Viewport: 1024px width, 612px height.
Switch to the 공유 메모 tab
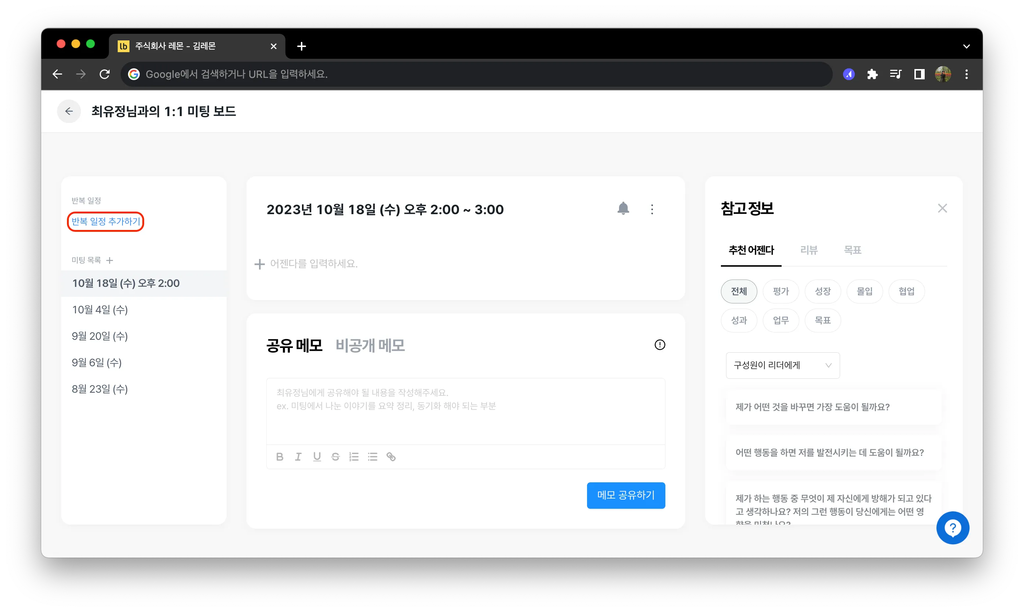tap(294, 346)
